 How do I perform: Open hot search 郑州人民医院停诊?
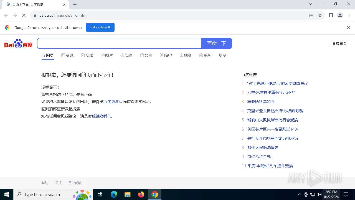[x=263, y=147]
